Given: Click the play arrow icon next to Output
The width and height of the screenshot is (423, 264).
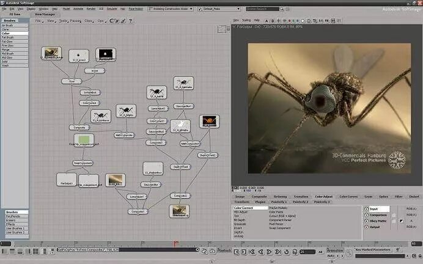Looking at the screenshot, I should click(x=366, y=227).
